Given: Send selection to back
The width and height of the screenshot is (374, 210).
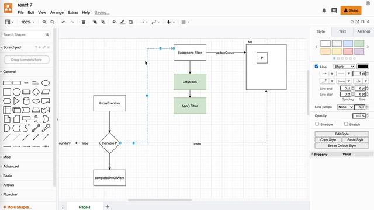Looking at the screenshot, I should 103,22.
